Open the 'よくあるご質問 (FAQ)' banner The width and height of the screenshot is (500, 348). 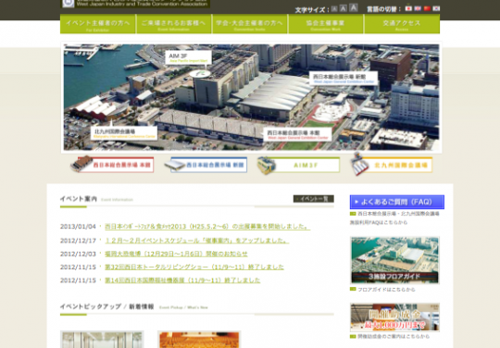[x=397, y=202]
